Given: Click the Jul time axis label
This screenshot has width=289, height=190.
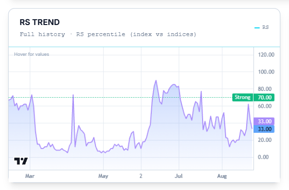Looking at the screenshot, I should [179, 176].
